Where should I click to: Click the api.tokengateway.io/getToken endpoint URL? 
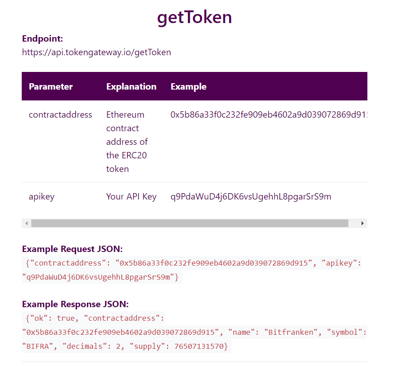click(96, 52)
